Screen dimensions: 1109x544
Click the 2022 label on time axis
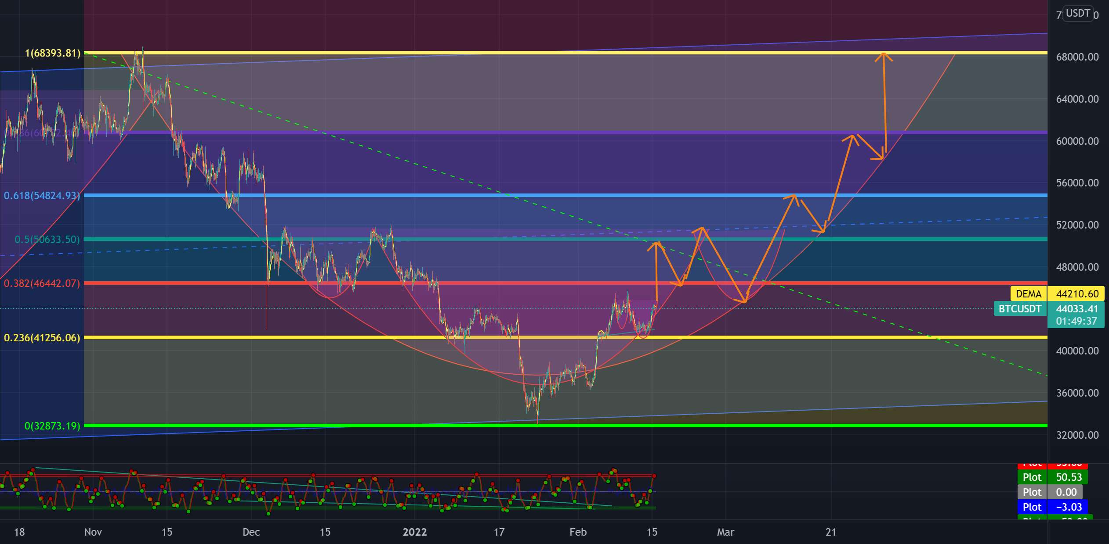coord(415,532)
